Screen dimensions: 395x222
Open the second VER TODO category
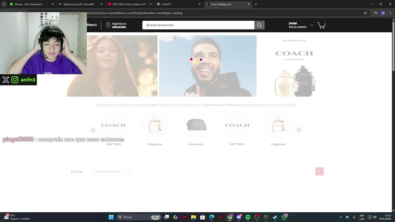[x=237, y=129]
